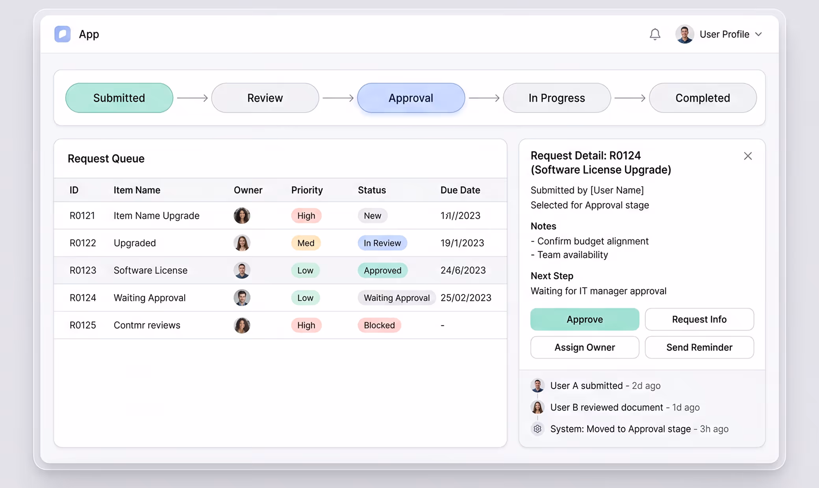
Task: Click owner avatar in row R0123
Action: tap(242, 270)
